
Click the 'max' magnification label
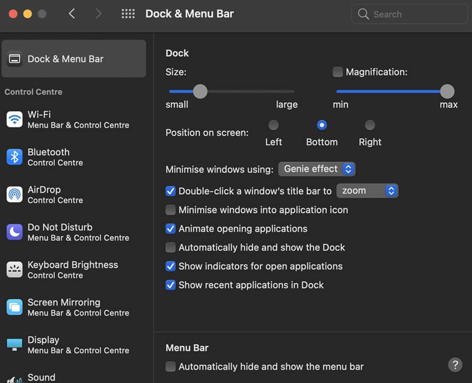[x=448, y=104]
